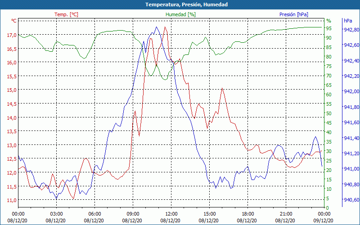360x225 pixels.
Task: Click the '15,5' temperature axis value
Action: click(x=12, y=76)
